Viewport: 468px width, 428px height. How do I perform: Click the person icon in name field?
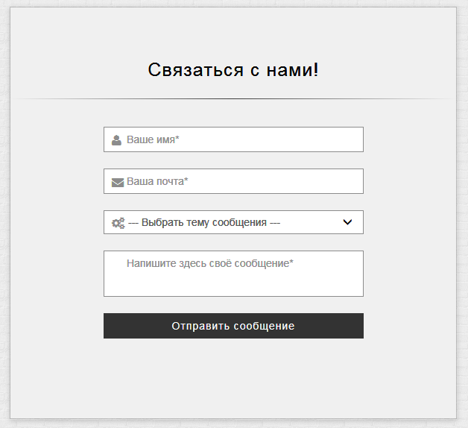tap(116, 140)
